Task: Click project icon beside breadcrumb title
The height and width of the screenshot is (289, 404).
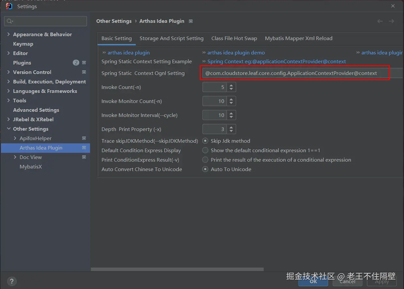Action: point(191,21)
